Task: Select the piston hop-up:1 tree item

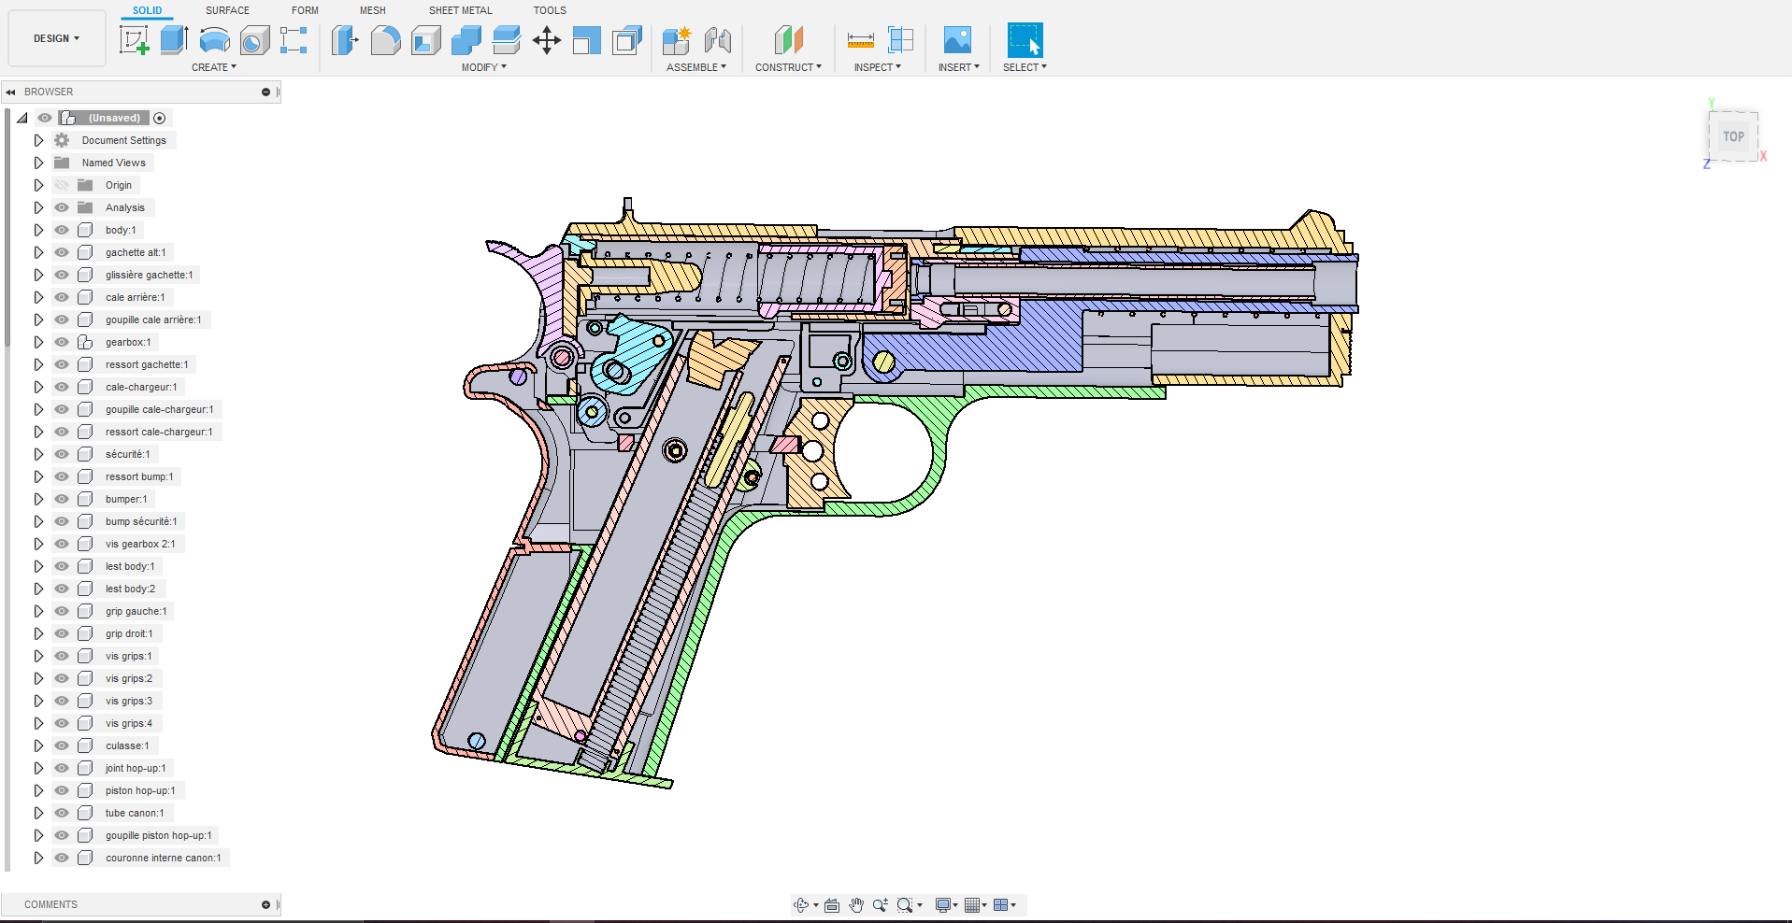Action: coord(140,790)
